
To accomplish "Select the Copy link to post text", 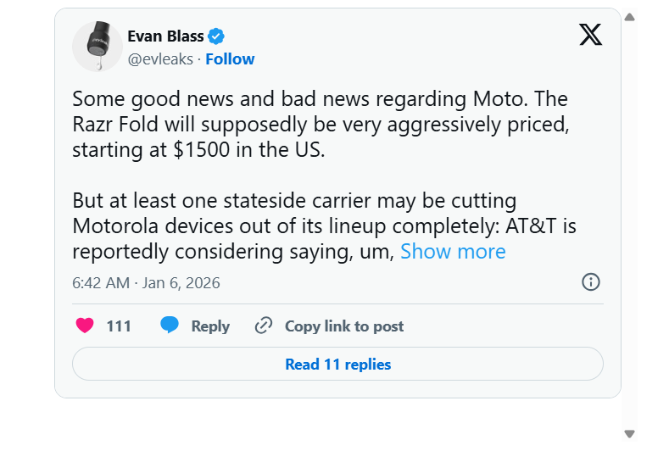I will coord(344,326).
